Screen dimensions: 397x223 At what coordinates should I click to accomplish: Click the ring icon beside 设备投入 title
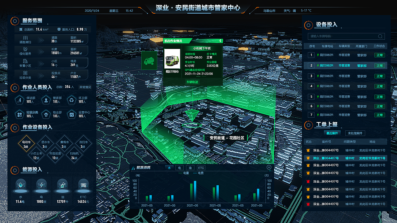(308, 25)
